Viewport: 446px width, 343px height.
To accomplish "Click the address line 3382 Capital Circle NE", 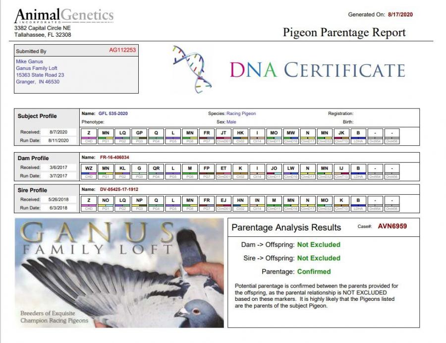I will 43,28.
